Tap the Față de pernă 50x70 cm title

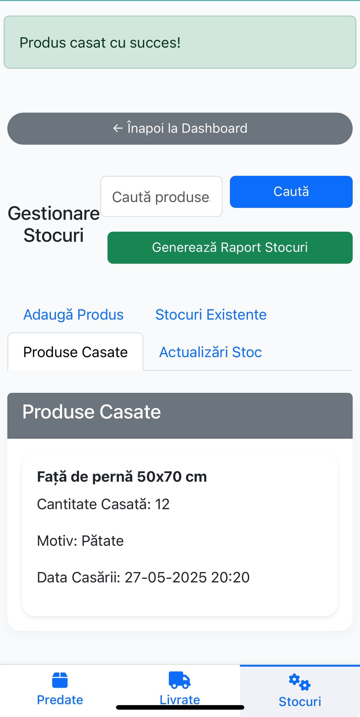point(122,477)
